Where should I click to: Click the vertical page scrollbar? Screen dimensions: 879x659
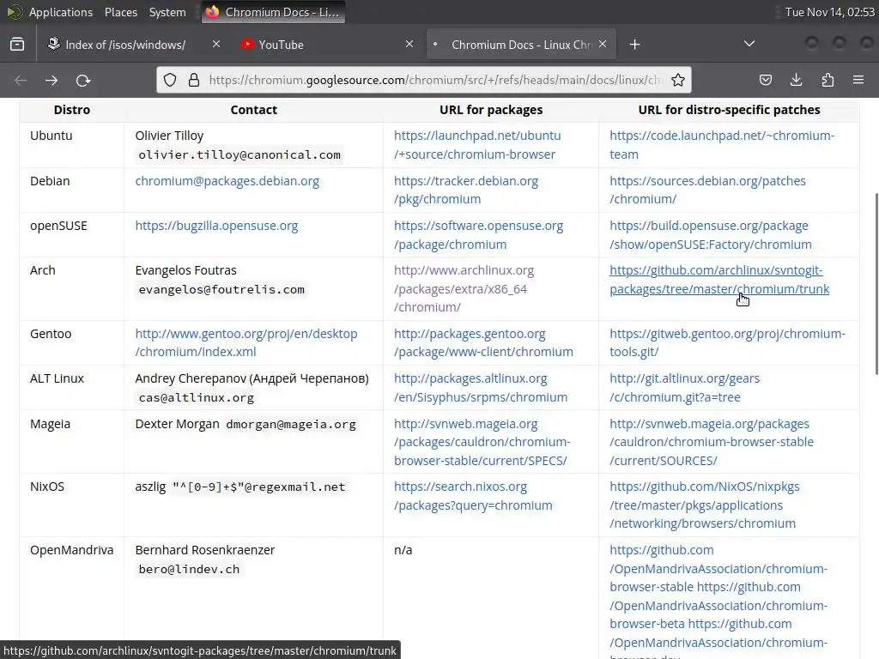[876, 284]
